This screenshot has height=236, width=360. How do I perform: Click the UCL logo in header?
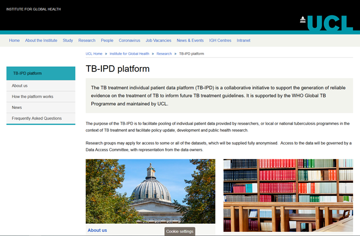click(326, 23)
